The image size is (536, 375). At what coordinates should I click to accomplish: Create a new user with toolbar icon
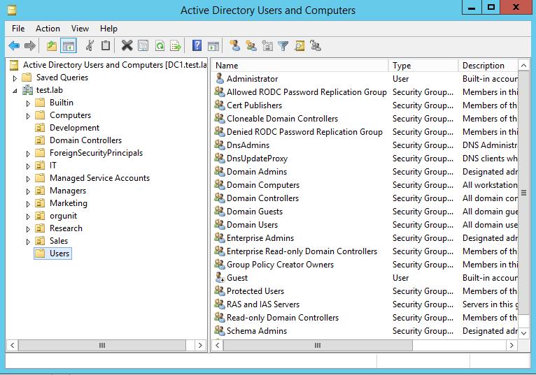coord(234,45)
